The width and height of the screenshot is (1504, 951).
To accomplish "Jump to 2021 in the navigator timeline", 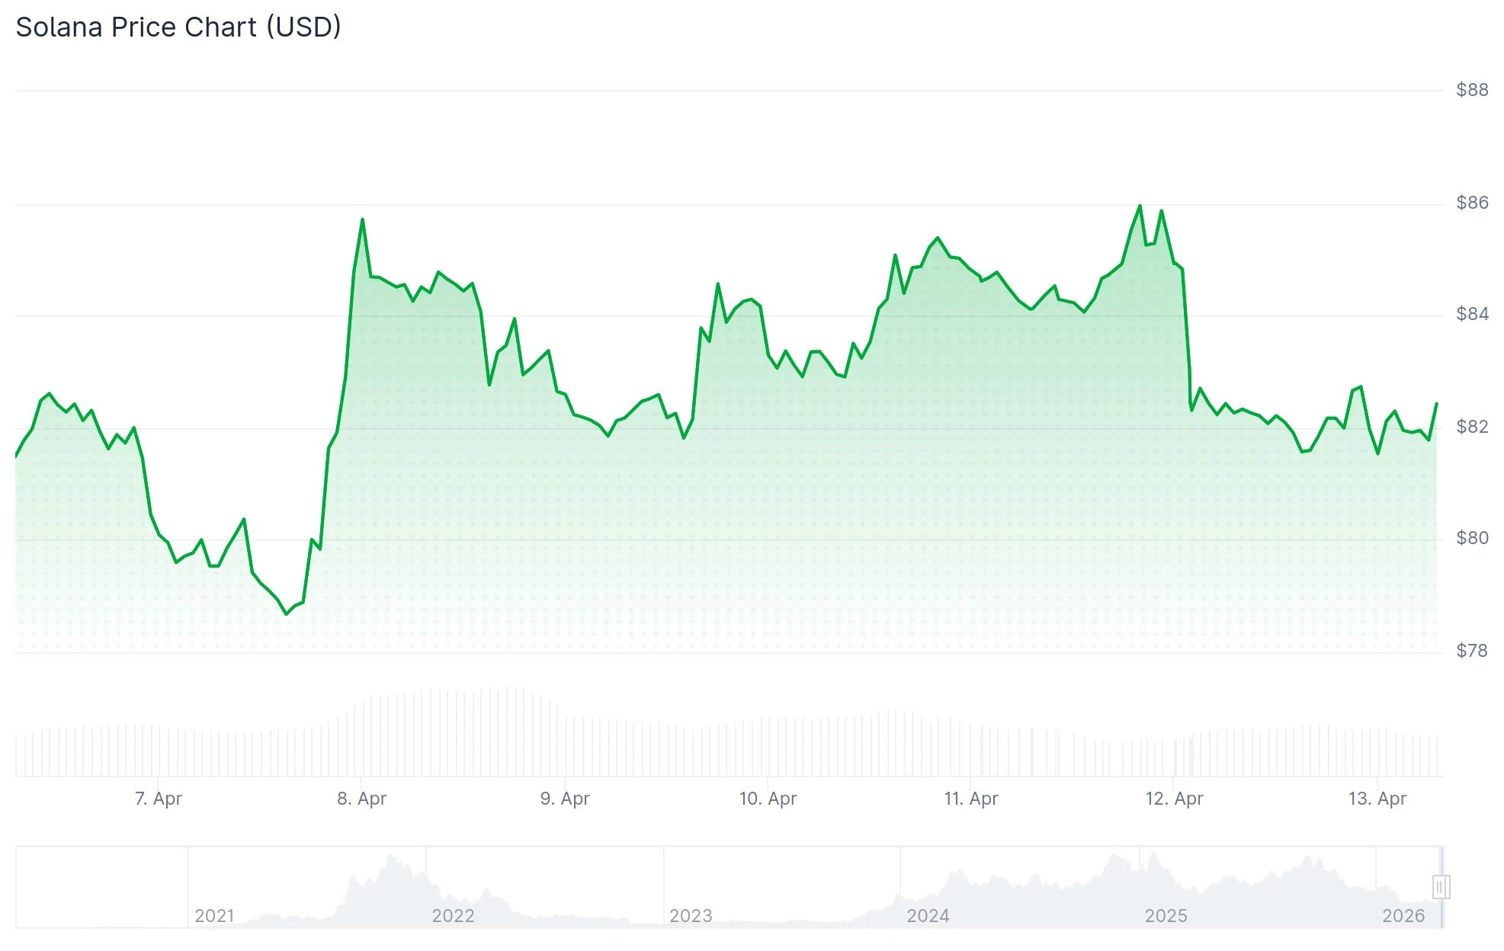I will coord(214,915).
